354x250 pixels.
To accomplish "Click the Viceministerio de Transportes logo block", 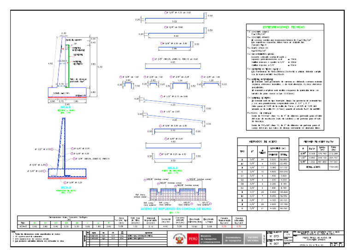I will [x=233, y=239].
